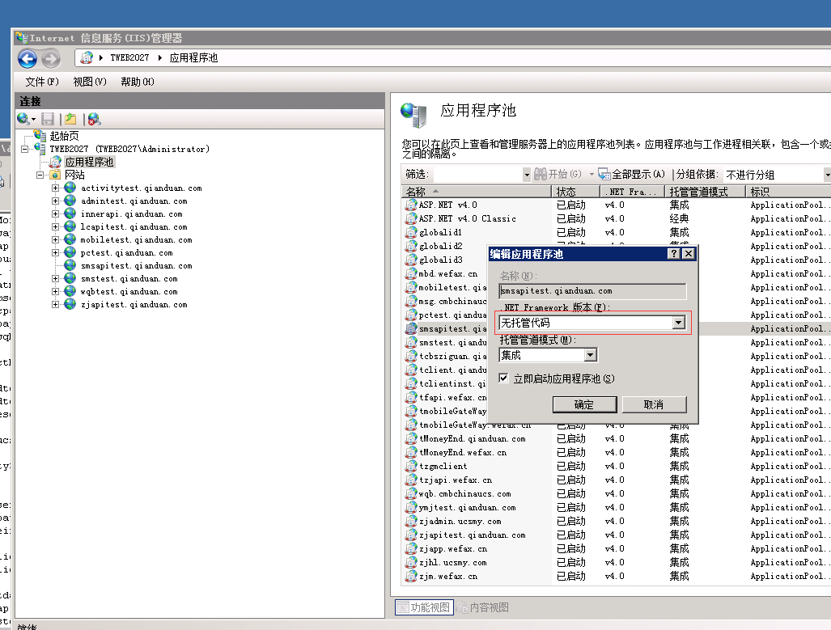The height and width of the screenshot is (630, 831).
Task: Click the ASP.NET v4.0 pool icon
Action: click(411, 205)
